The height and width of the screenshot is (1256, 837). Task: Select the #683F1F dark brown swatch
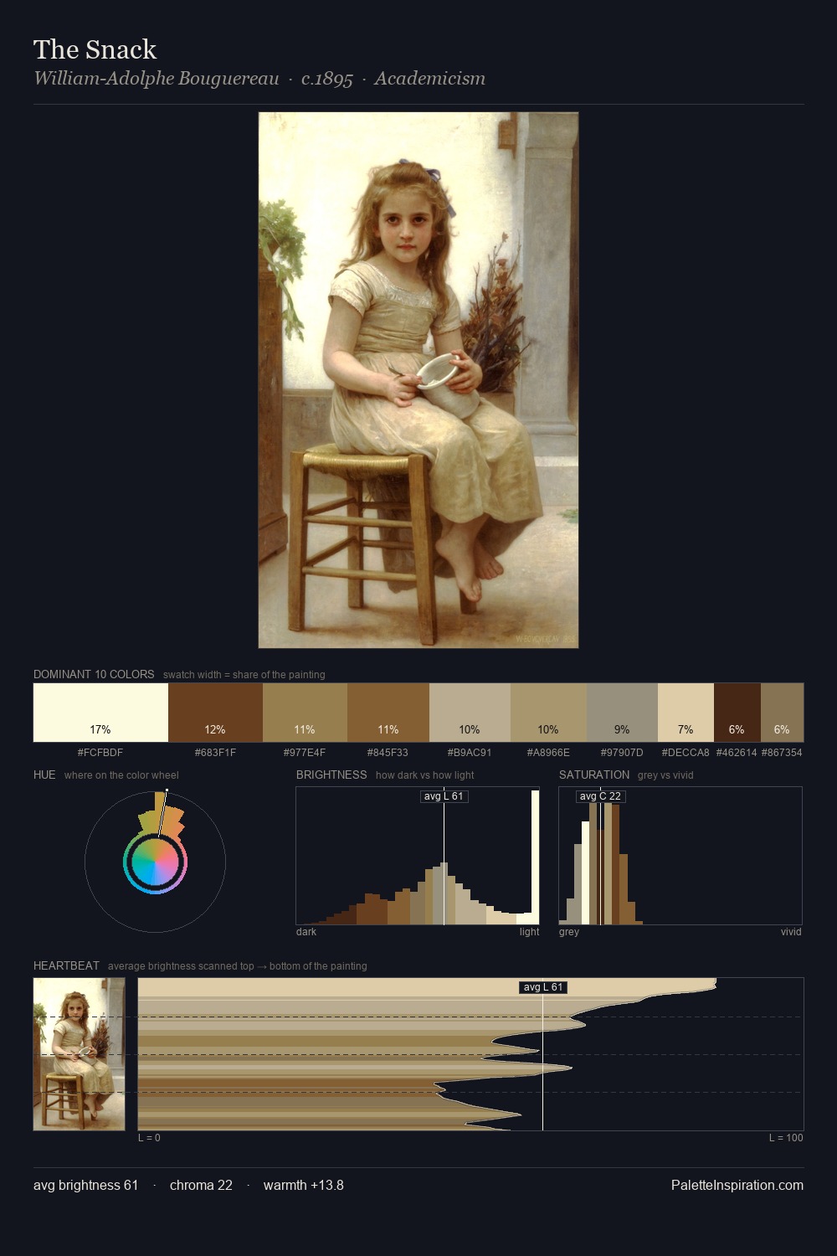215,713
